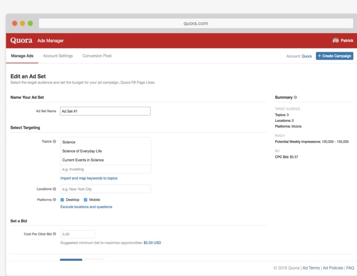This screenshot has height=276, width=357.
Task: Show info for Cost Per Click Bid
Action: click(54, 234)
